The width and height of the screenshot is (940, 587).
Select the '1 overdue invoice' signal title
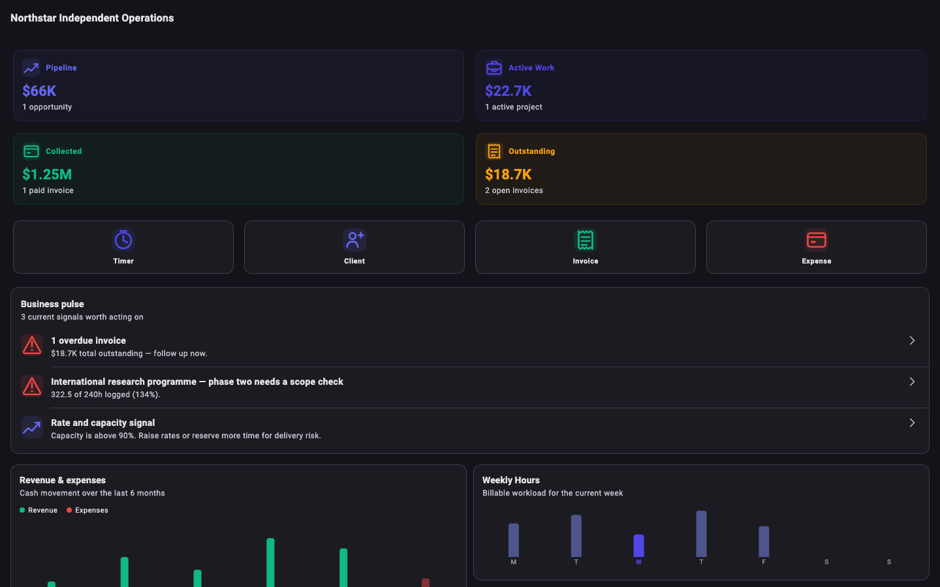tap(88, 340)
